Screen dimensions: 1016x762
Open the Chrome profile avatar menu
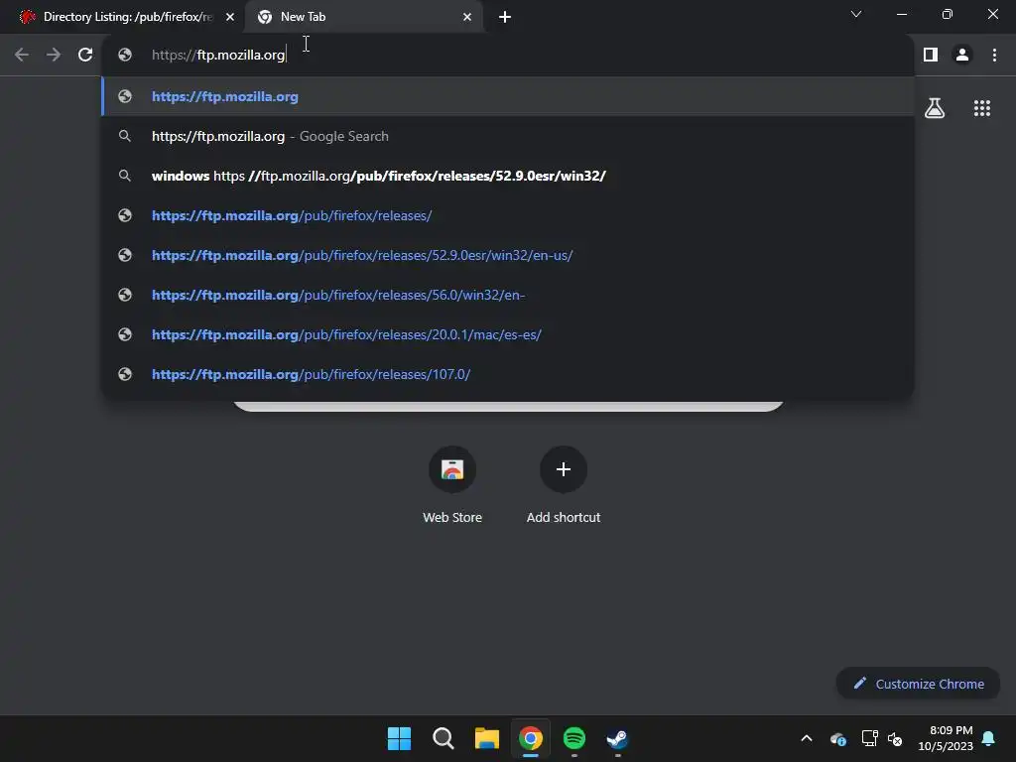[x=962, y=55]
